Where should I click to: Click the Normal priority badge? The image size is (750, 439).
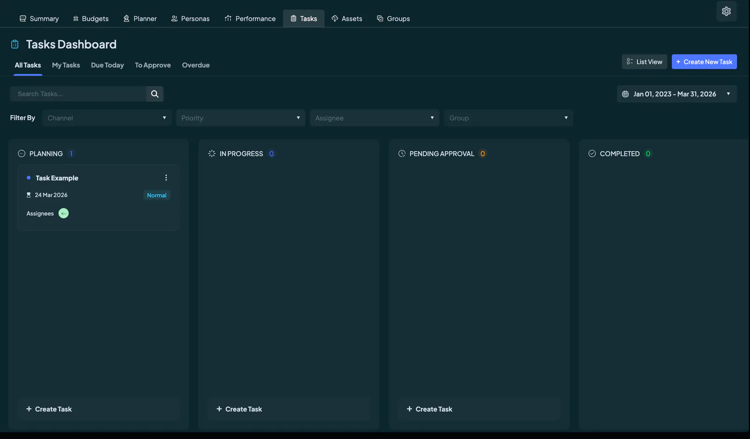click(157, 195)
